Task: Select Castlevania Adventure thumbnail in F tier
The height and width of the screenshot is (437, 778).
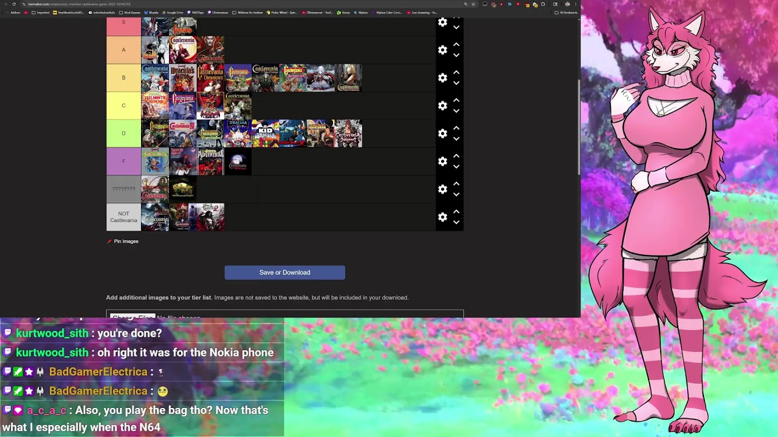Action: [x=210, y=161]
